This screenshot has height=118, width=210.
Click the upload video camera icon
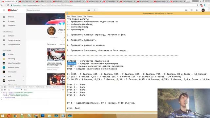(x=186, y=10)
